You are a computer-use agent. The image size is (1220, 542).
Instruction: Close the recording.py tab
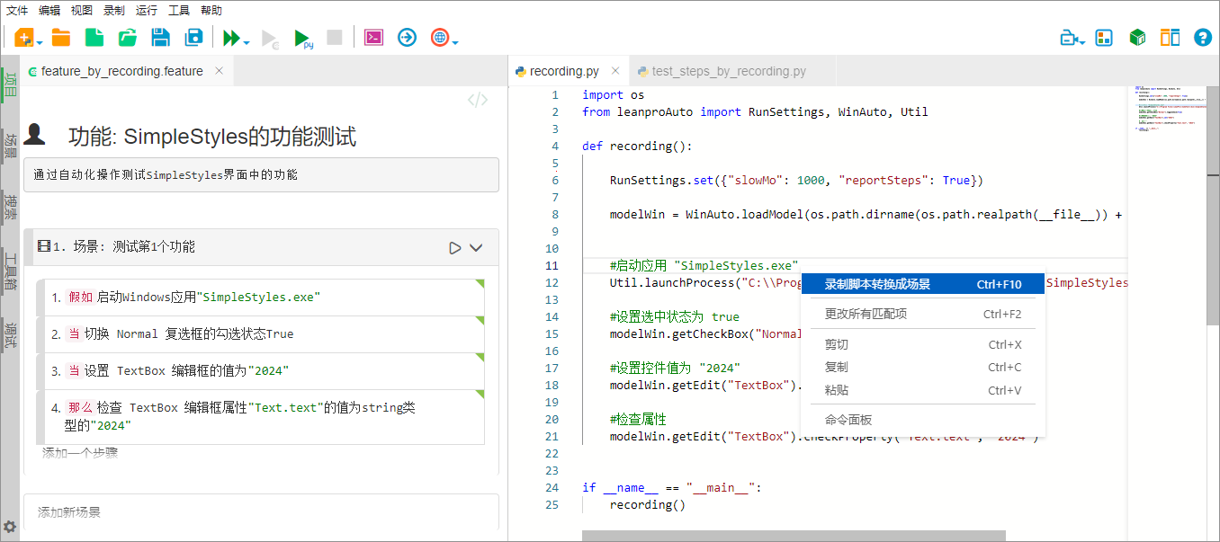coord(615,70)
